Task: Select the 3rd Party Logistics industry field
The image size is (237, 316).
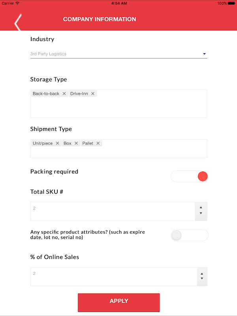Action: pos(111,54)
